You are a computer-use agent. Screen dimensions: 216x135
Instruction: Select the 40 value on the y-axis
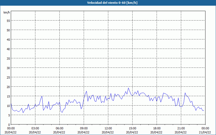(8, 49)
